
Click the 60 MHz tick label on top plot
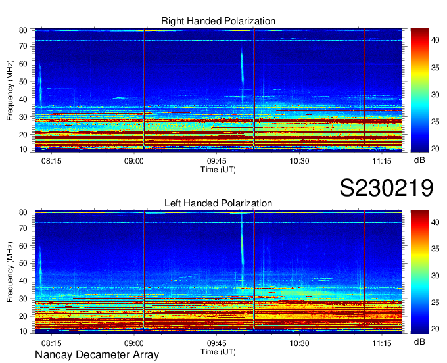point(23,64)
